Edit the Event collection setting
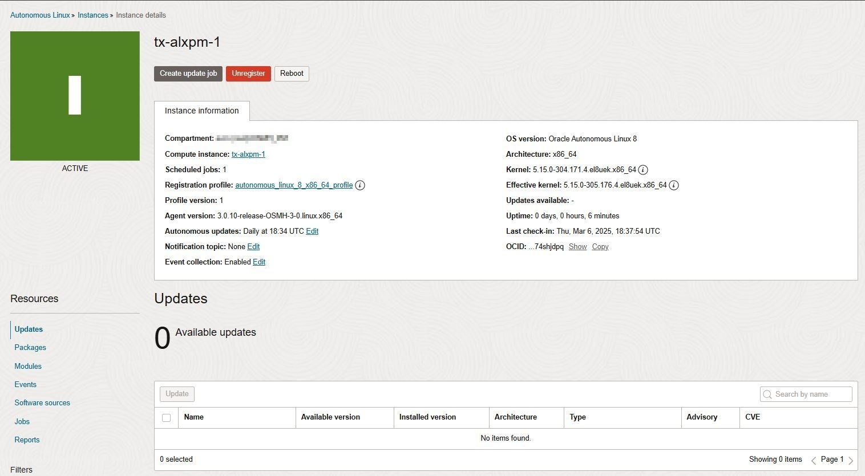 click(259, 262)
